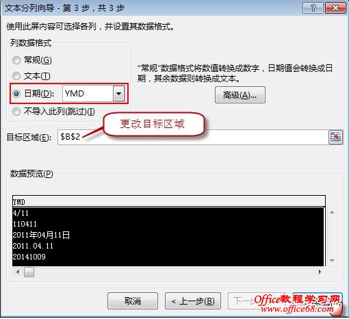349x319 pixels.
Task: Select the YMD column header in preview
Action: (x=169, y=201)
